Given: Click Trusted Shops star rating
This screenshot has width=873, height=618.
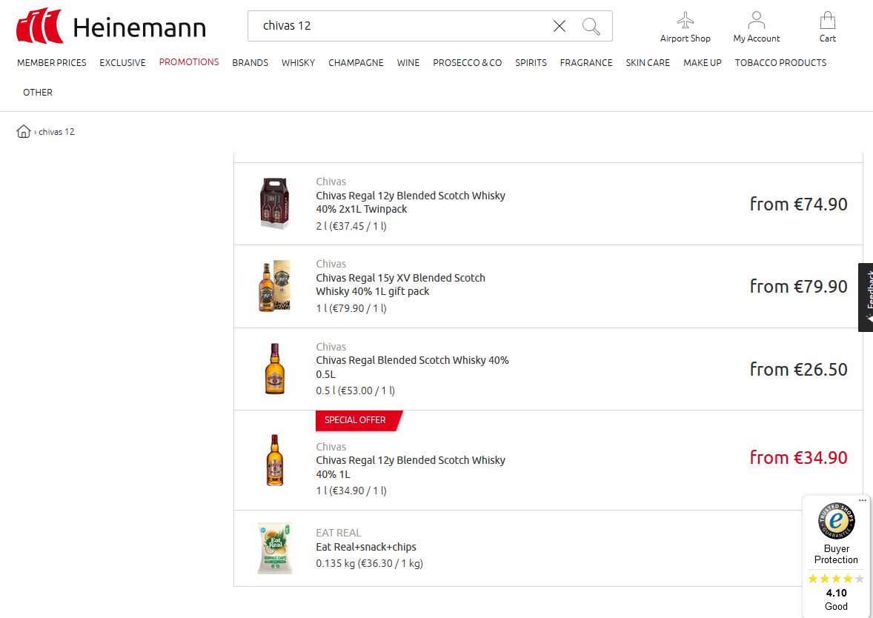Looking at the screenshot, I should point(836,579).
